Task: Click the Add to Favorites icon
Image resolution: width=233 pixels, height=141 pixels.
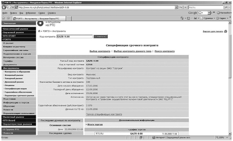Action: coord(8,18)
